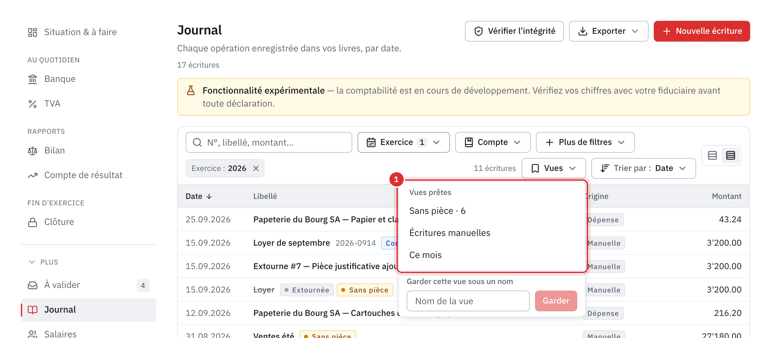Open the Papeterie du Bourg SA — Cartouches entry

326,313
